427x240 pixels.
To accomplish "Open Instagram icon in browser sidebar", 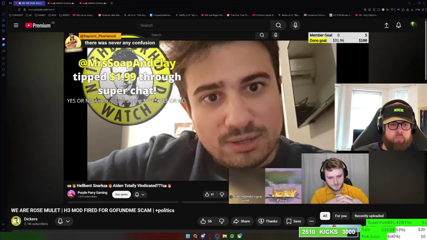I will [x=3, y=50].
